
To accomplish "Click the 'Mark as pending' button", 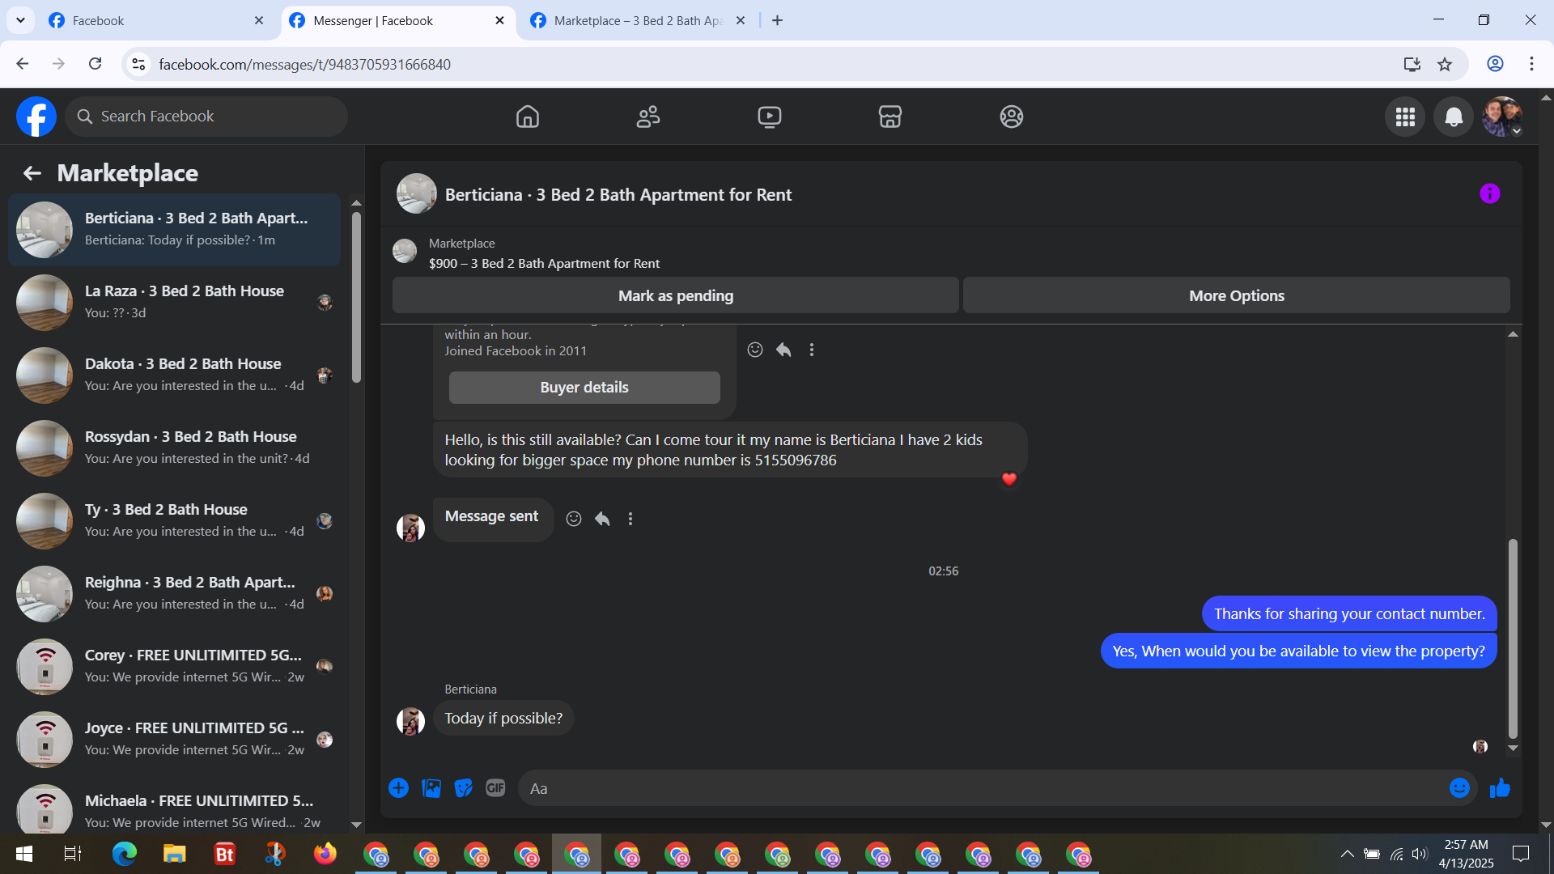I will [x=676, y=295].
